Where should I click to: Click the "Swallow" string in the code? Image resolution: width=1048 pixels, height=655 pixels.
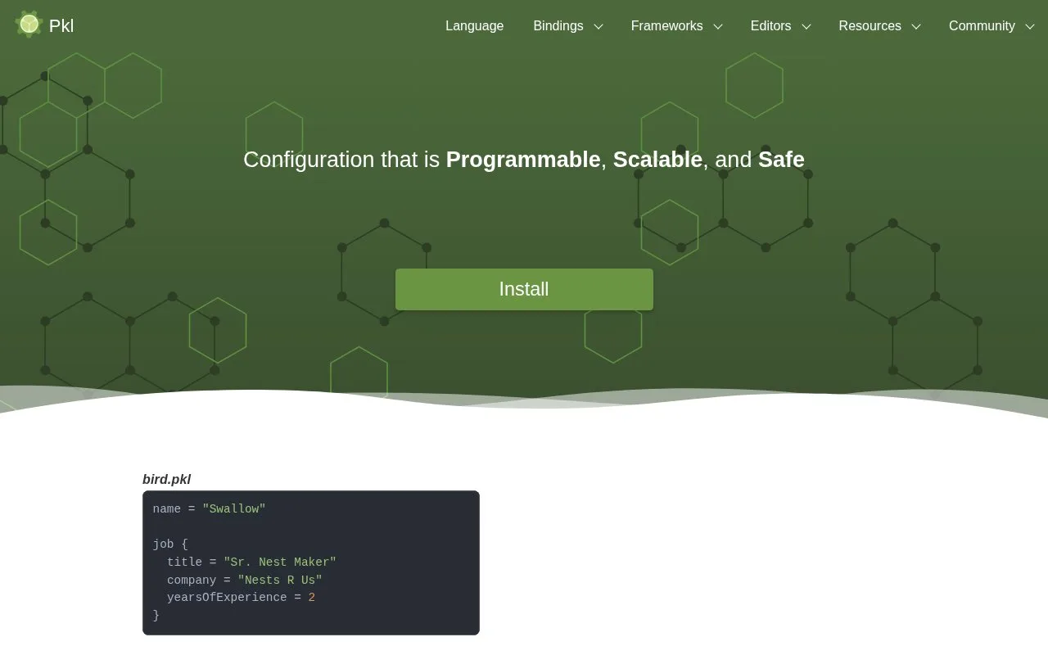tap(234, 509)
